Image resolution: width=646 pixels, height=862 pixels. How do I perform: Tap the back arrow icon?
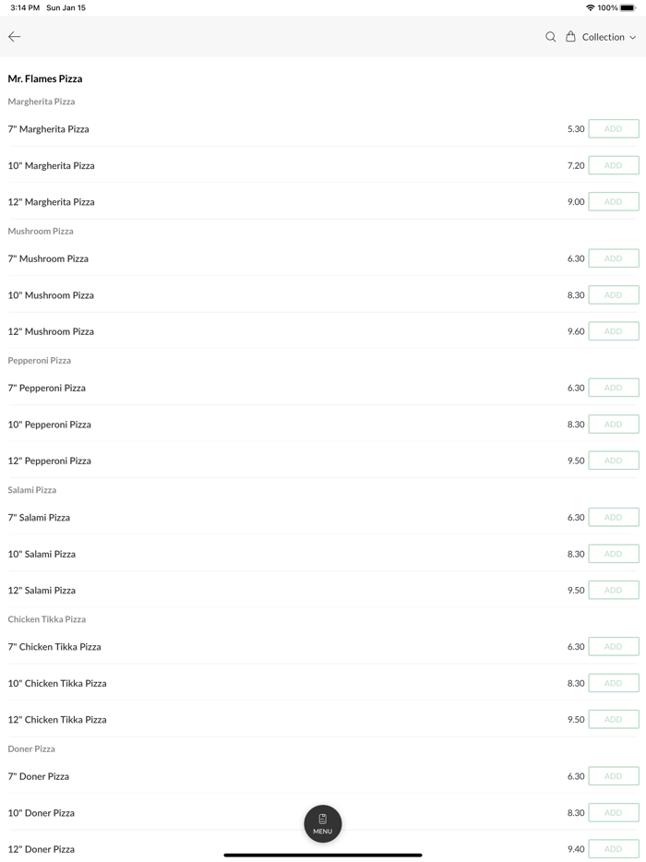pyautogui.click(x=15, y=37)
